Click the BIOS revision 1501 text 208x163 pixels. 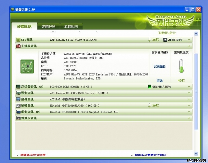pyautogui.click(x=106, y=75)
